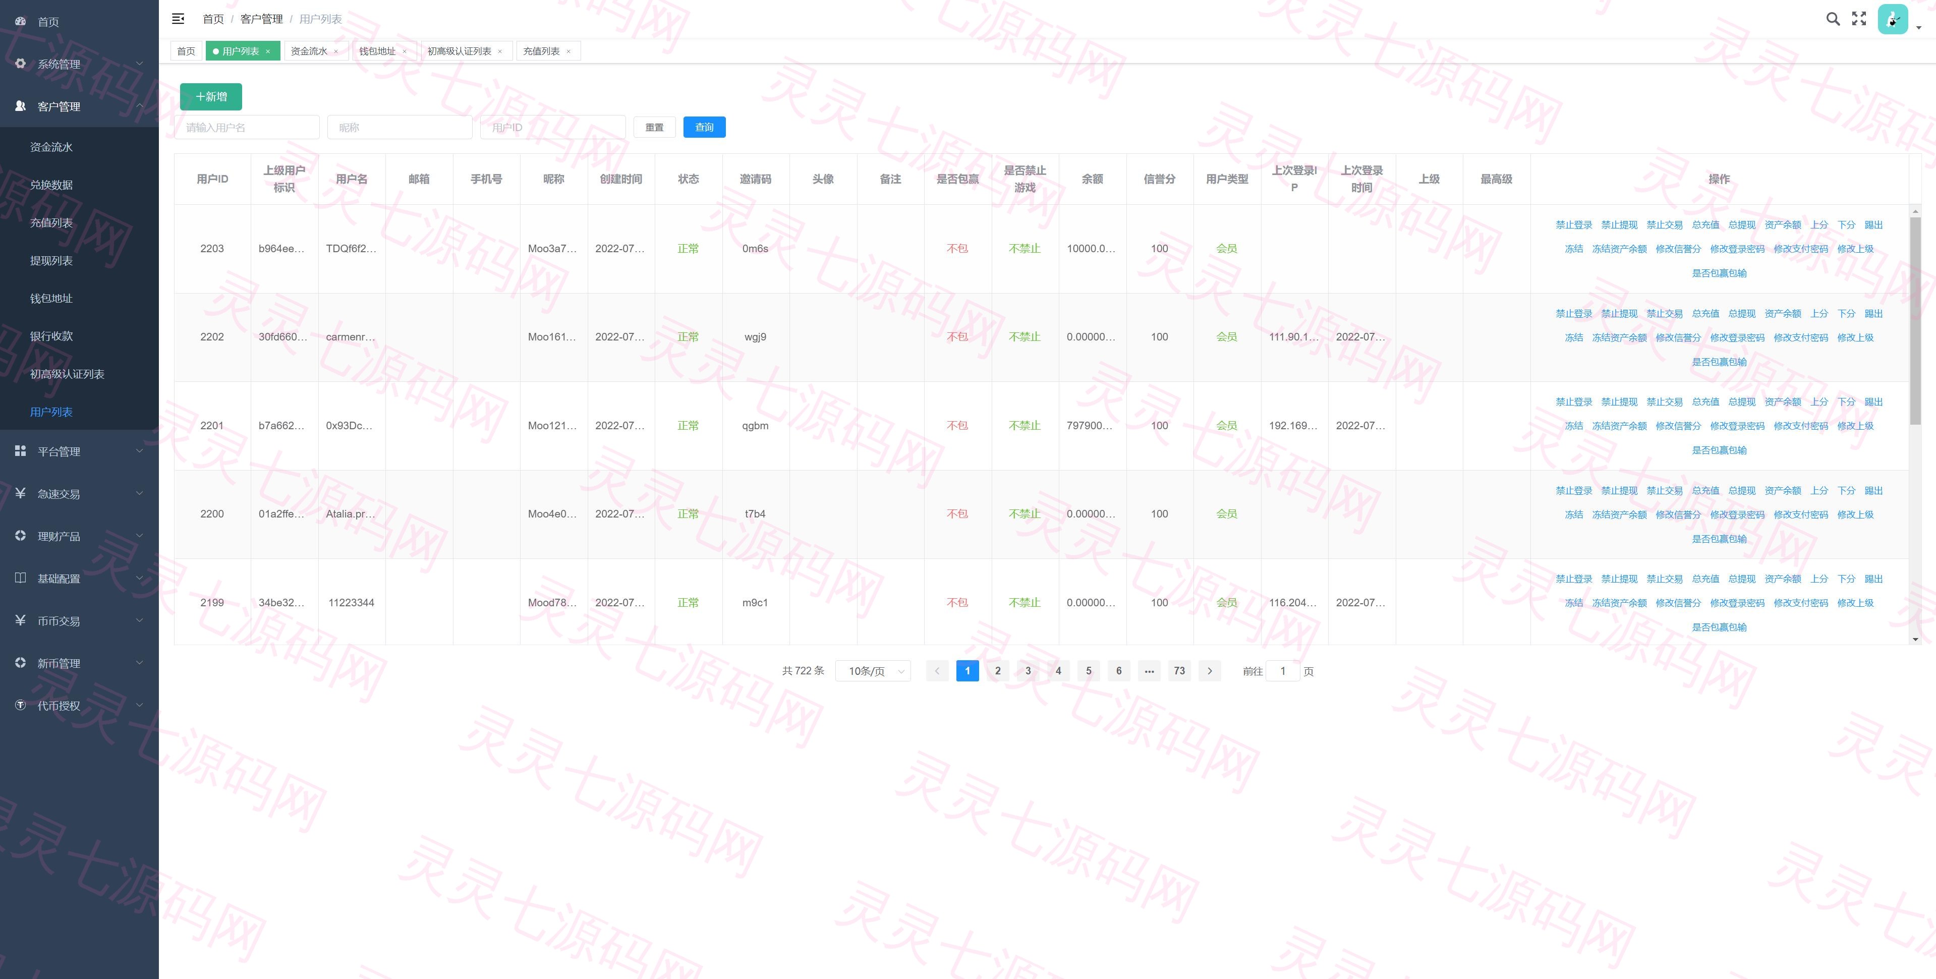Viewport: 1936px width, 979px height.
Task: Click the 查询 search button
Action: (704, 127)
